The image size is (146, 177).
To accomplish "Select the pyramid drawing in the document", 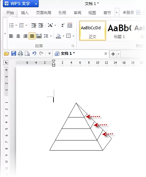I will pos(81,127).
